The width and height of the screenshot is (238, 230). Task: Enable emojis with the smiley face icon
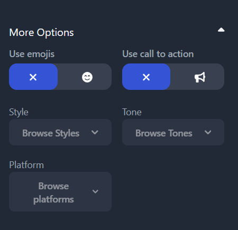pos(87,77)
